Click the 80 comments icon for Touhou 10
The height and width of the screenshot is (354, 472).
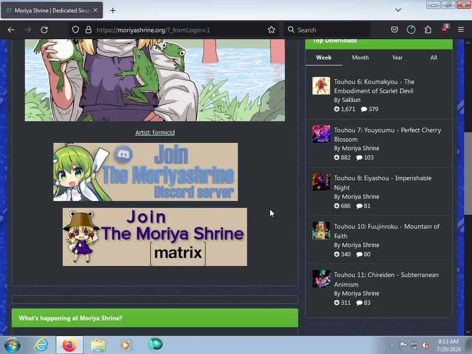360,254
